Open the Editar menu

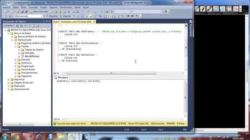coord(16,7)
